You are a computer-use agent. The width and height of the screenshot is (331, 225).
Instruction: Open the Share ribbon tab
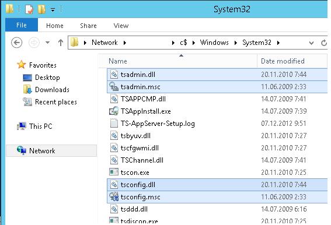pyautogui.click(x=88, y=26)
